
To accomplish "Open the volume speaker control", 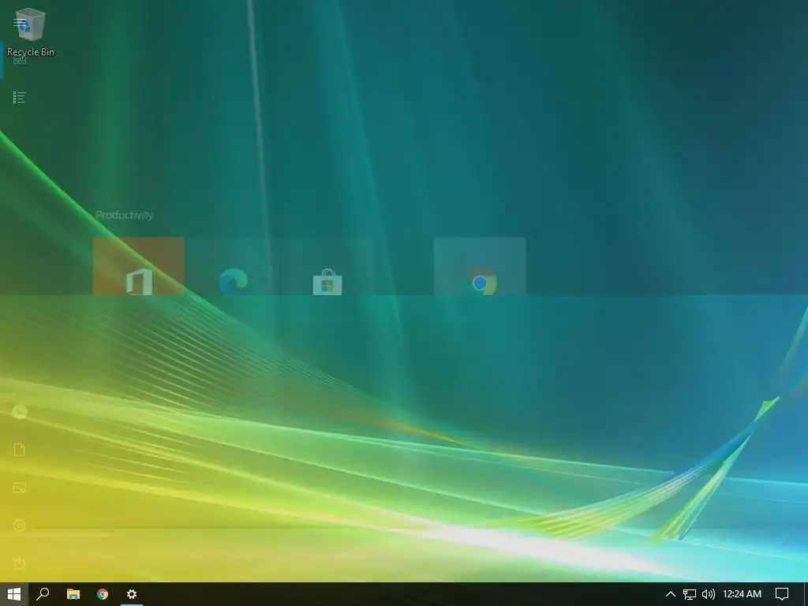I will point(709,594).
